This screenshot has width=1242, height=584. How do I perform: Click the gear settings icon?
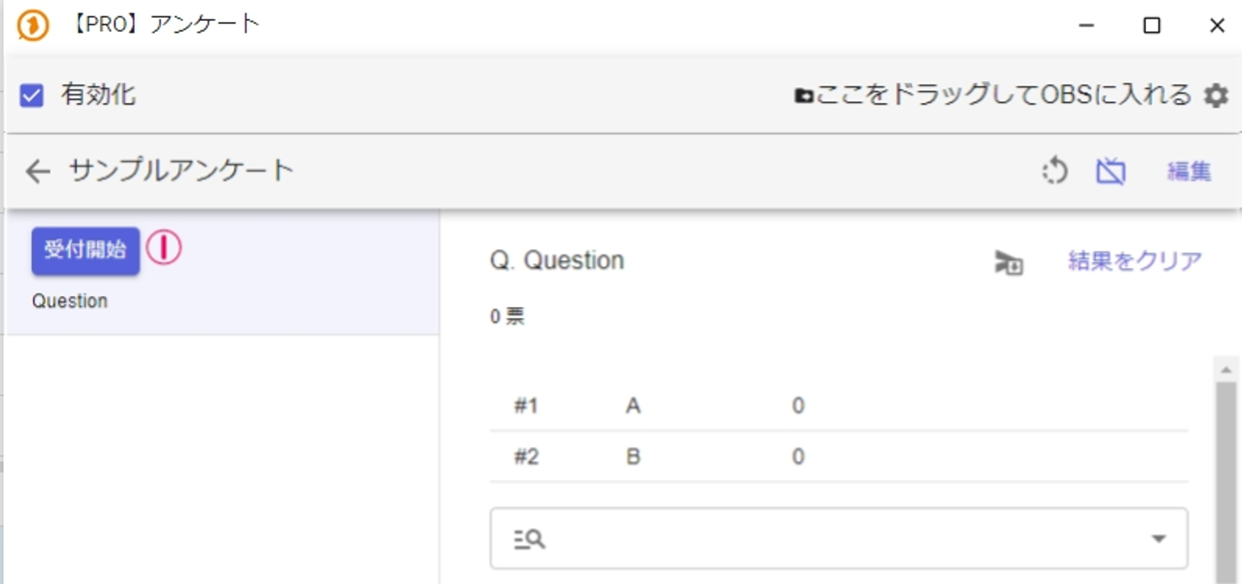1215,95
